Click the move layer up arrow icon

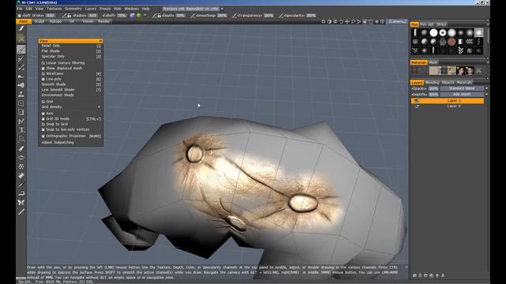click(437, 275)
